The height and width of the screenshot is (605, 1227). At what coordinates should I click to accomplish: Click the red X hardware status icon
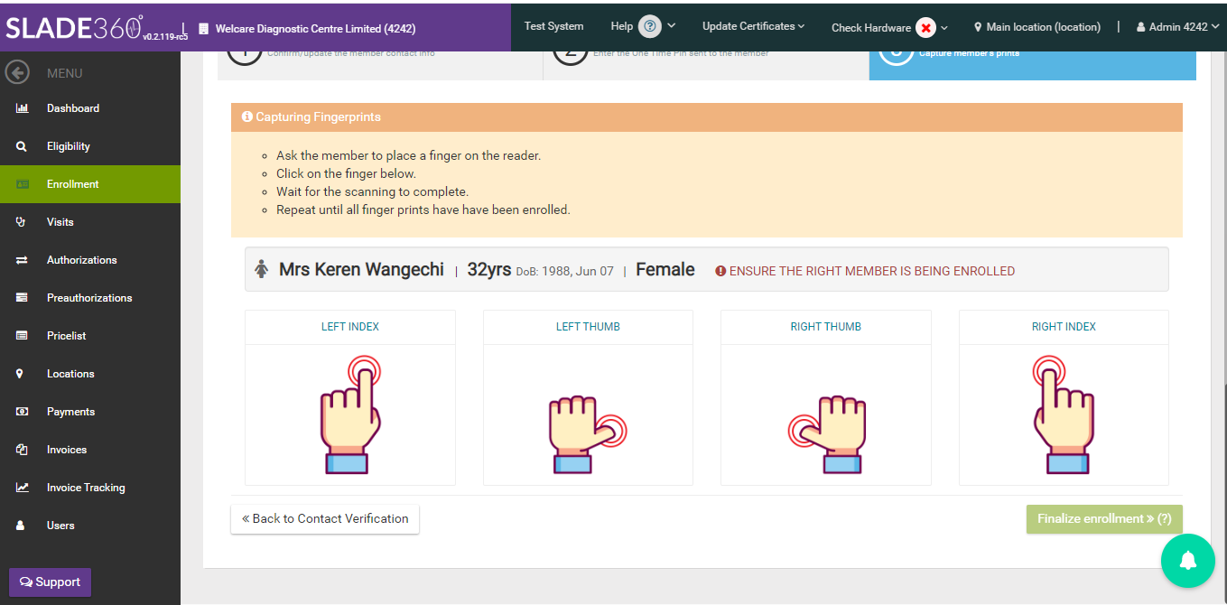(925, 27)
